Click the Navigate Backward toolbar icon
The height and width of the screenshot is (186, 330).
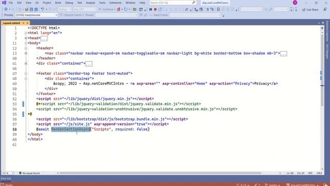pos(6,9)
